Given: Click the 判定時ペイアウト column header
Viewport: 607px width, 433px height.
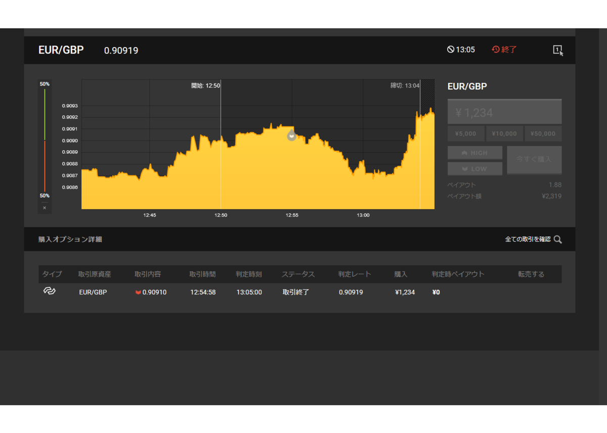Looking at the screenshot, I should click(458, 274).
